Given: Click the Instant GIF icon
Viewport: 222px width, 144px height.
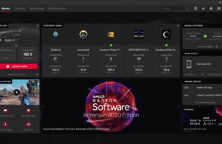Looking at the screenshot, I should click(28, 124).
